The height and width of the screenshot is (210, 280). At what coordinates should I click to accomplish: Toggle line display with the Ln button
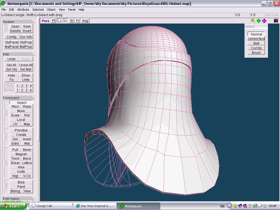point(60,21)
